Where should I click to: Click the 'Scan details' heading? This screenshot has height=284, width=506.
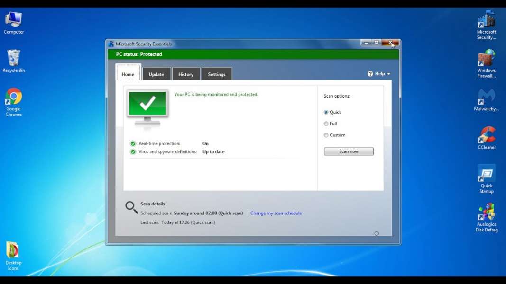click(x=153, y=204)
